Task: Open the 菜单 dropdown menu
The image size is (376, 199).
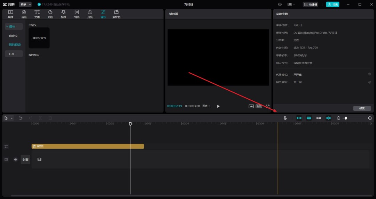Action: 25,5
